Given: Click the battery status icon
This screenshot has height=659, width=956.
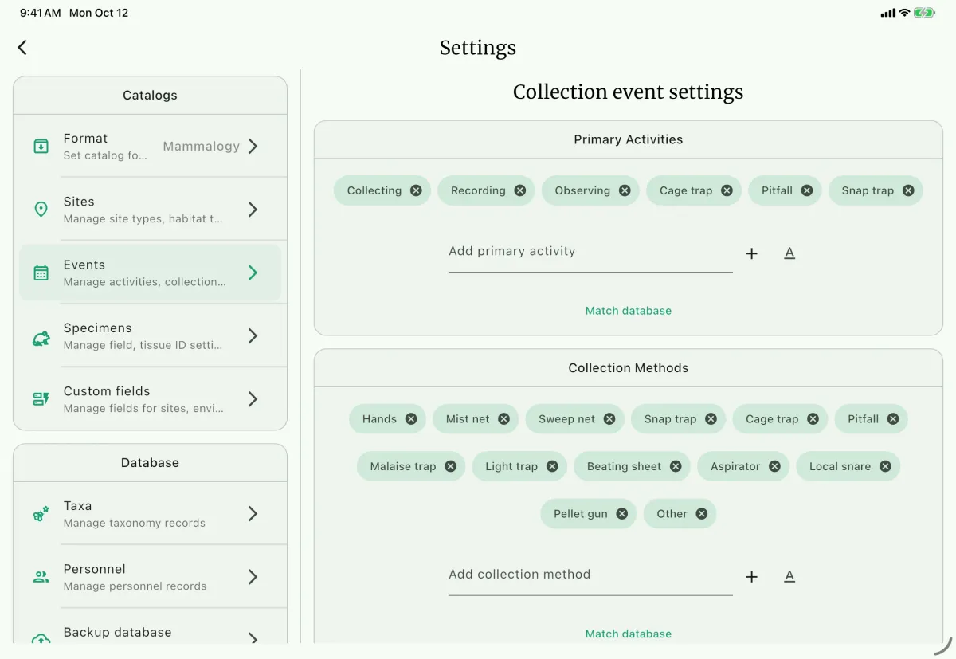Looking at the screenshot, I should (x=925, y=13).
